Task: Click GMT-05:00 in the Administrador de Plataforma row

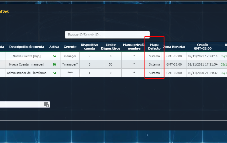Action: coord(174,73)
